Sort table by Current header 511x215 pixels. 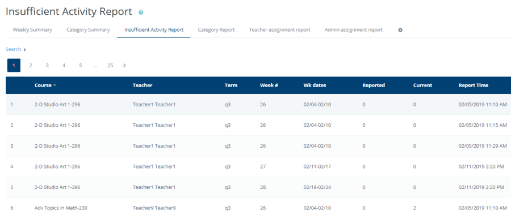point(422,85)
